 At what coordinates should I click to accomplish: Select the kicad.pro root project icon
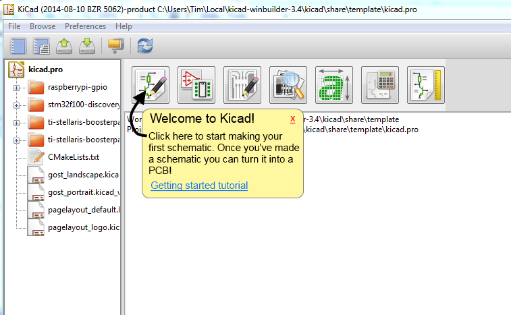[x=16, y=69]
